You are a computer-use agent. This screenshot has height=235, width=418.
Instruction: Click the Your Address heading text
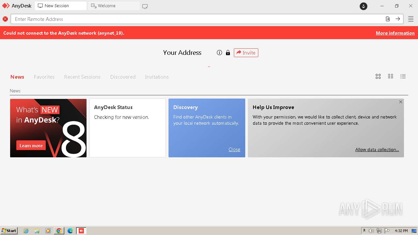point(182,53)
